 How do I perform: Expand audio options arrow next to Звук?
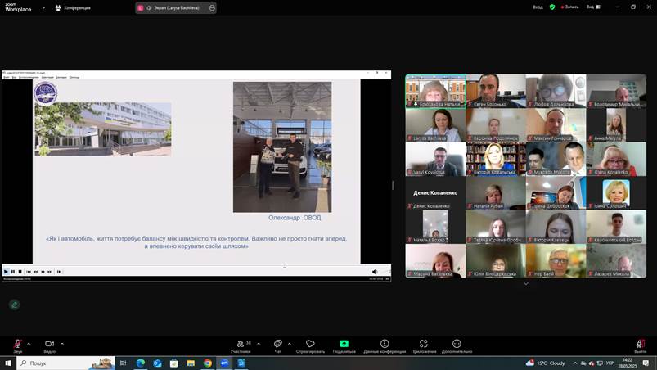[29, 343]
